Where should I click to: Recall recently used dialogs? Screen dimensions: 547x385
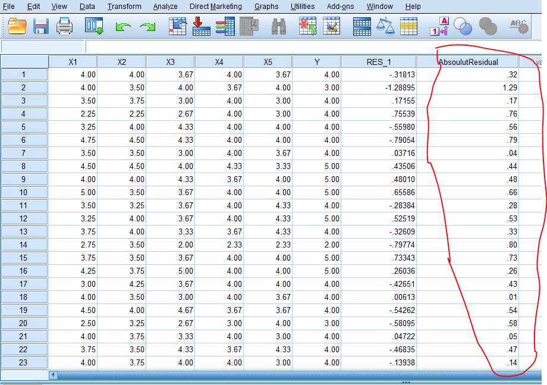pyautogui.click(x=94, y=27)
